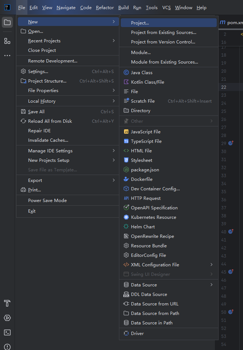Open the Refactor menu
Image resolution: width=243 pixels, height=350 pixels.
pos(105,8)
